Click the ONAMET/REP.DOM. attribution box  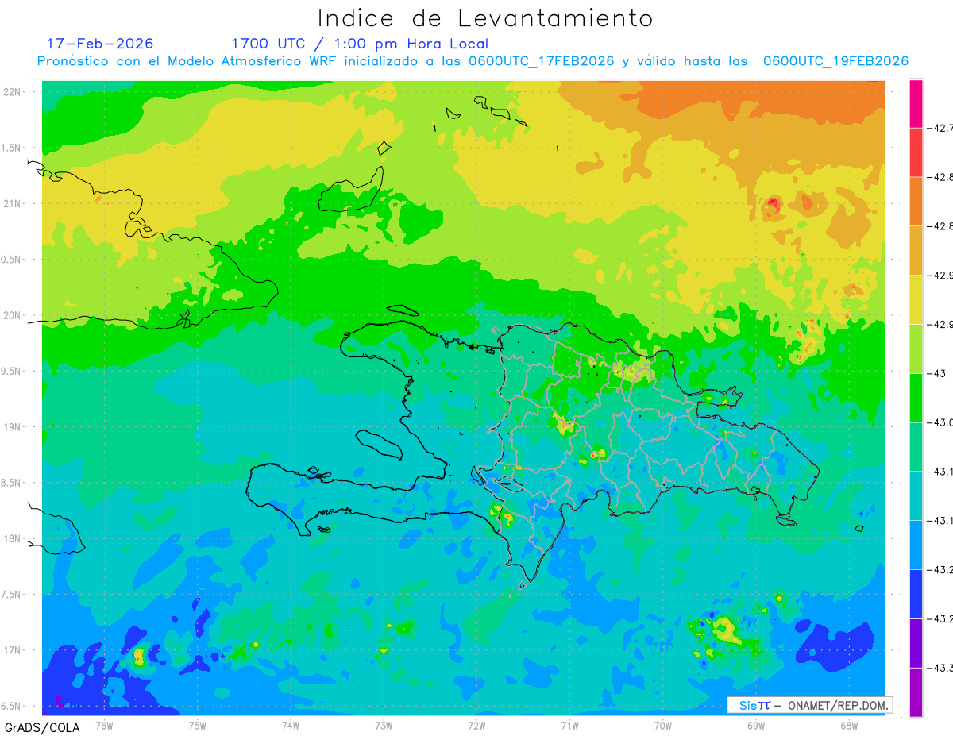[810, 705]
